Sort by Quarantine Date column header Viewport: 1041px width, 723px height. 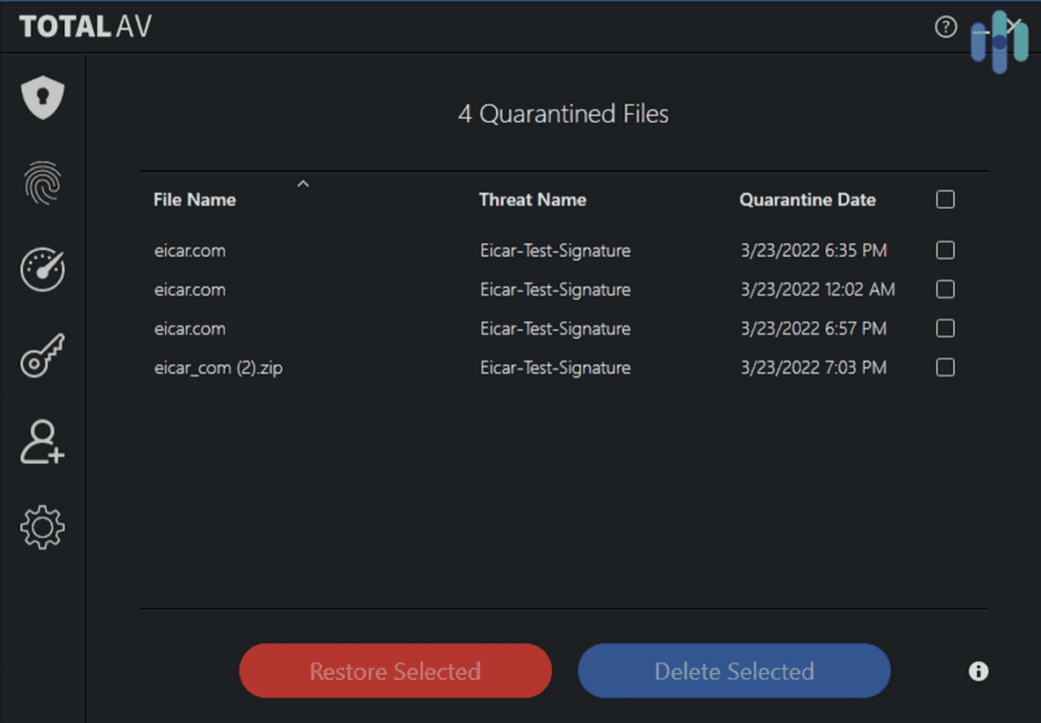pos(808,200)
